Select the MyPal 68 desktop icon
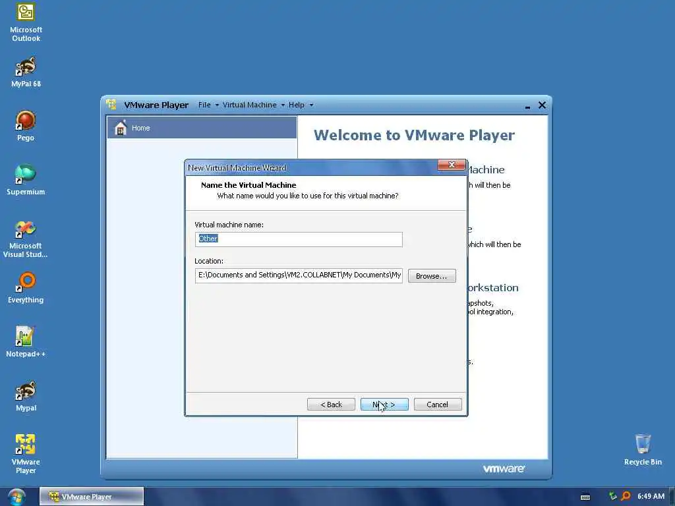675x506 pixels. point(26,72)
